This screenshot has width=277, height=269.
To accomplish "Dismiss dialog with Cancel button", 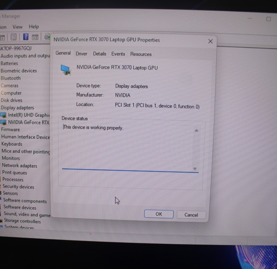I will [x=191, y=215].
